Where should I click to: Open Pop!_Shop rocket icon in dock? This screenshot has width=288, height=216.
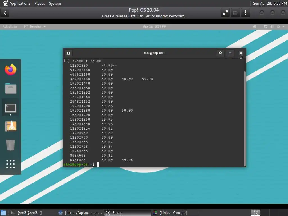tap(10, 126)
